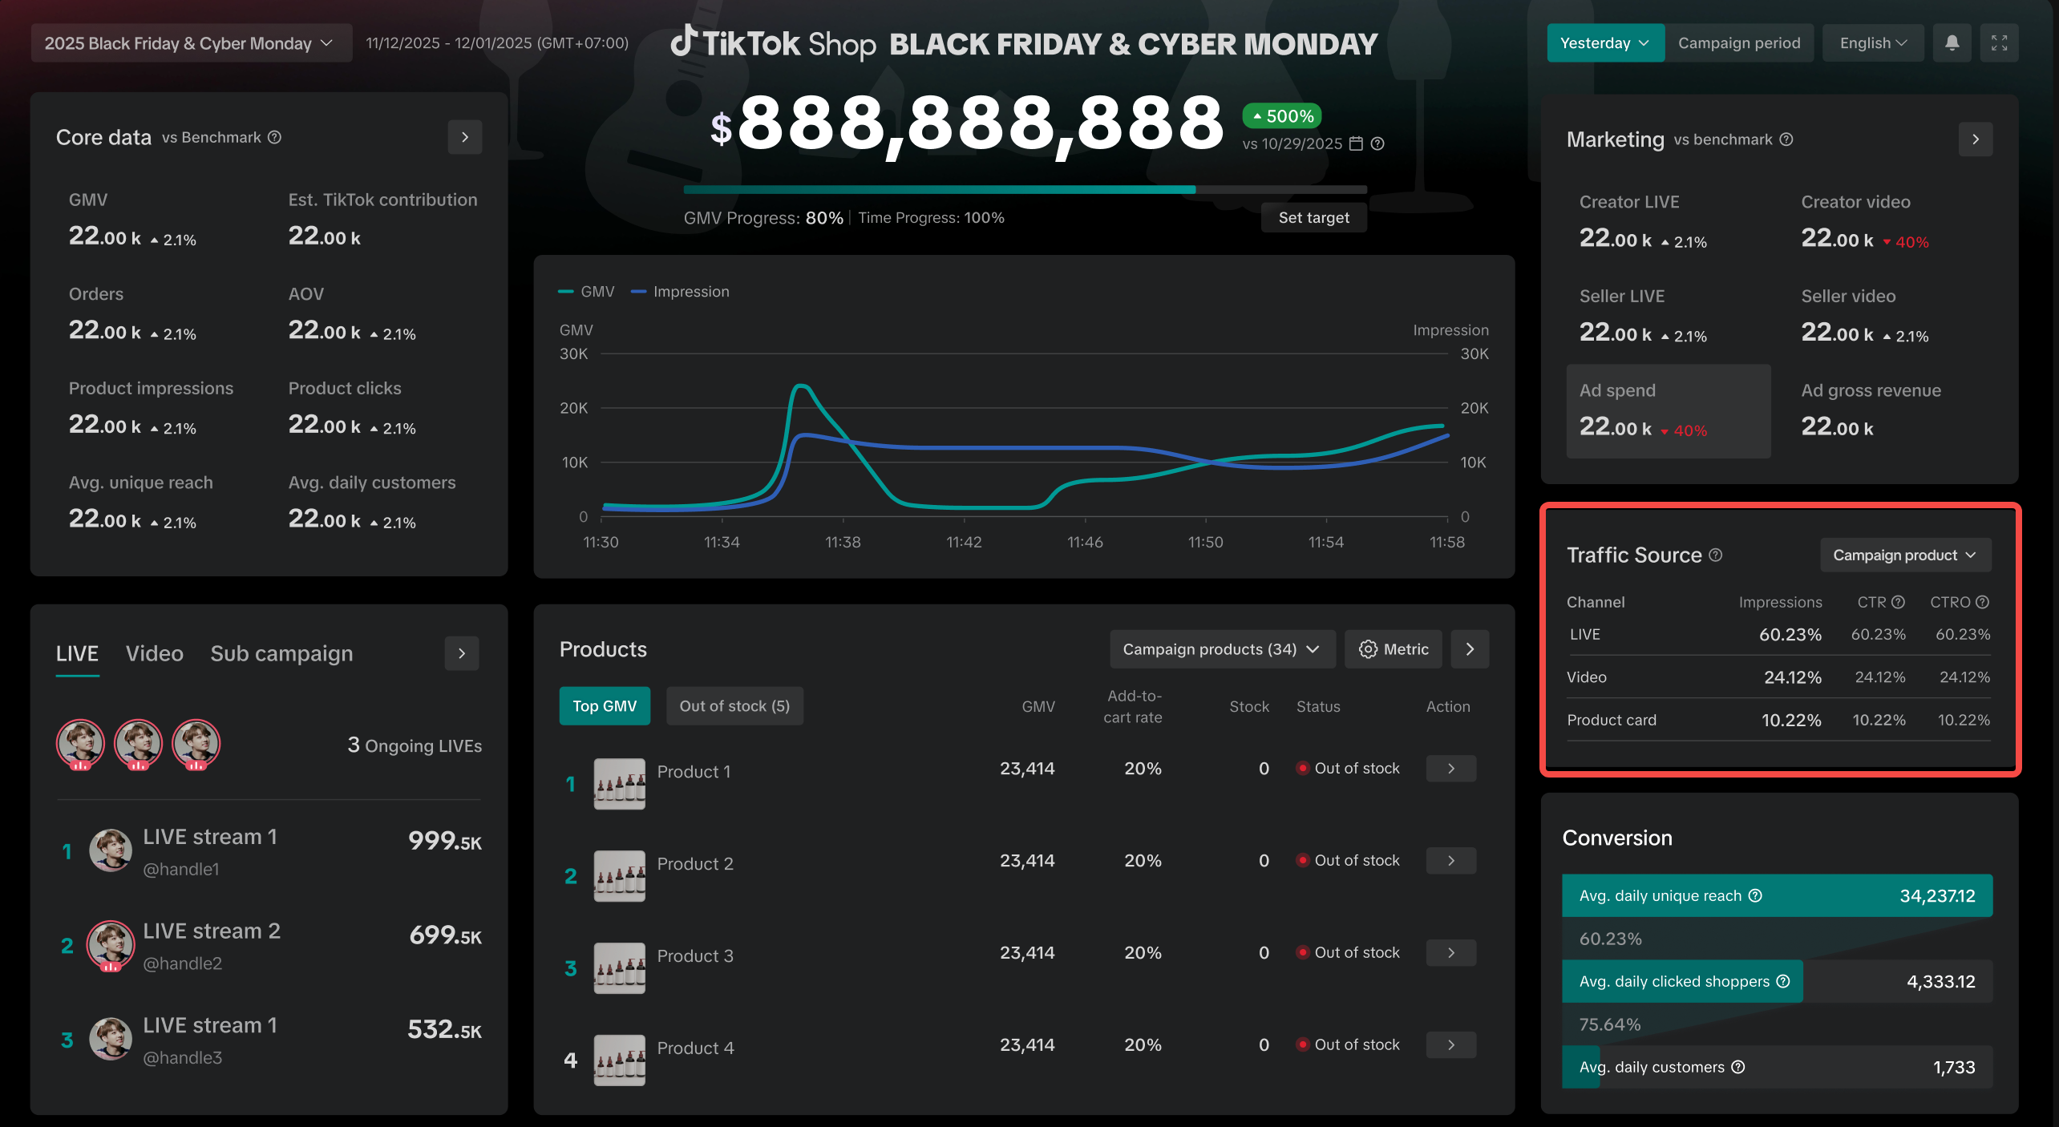Select the Campaign period button
Viewport: 2059px width, 1127px height.
coord(1738,43)
